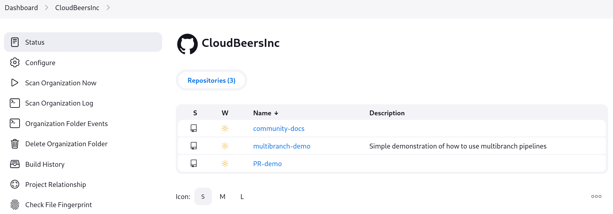Click the Delete Organization Folder trash icon
The image size is (613, 214).
point(15,144)
